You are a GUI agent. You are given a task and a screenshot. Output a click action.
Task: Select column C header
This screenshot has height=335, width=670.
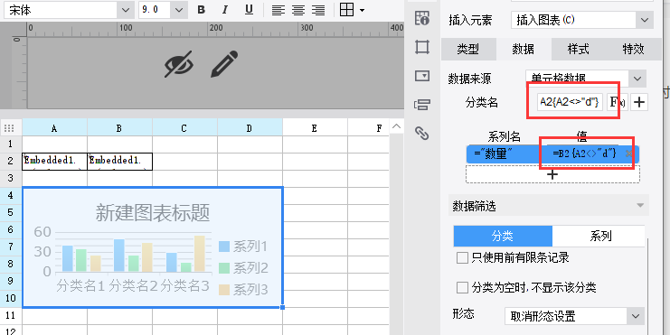[184, 128]
